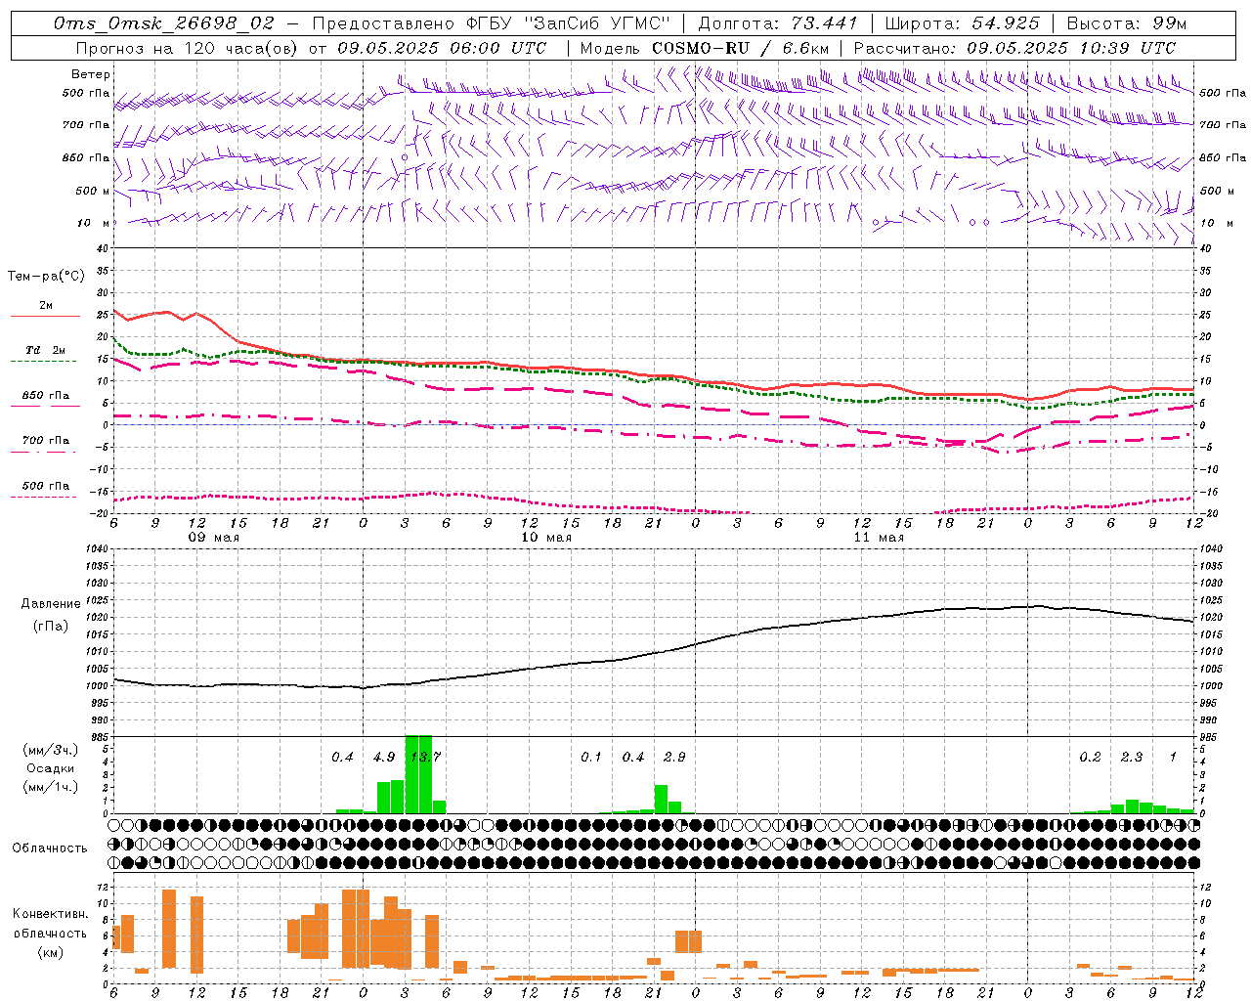Click the Ветер panel label

tap(91, 74)
